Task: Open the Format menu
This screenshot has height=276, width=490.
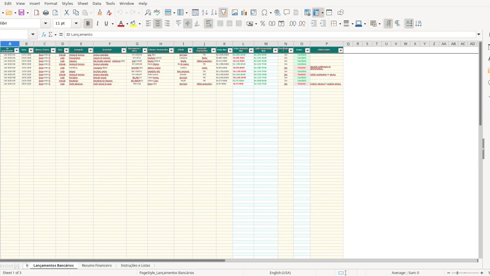Action: point(51,3)
